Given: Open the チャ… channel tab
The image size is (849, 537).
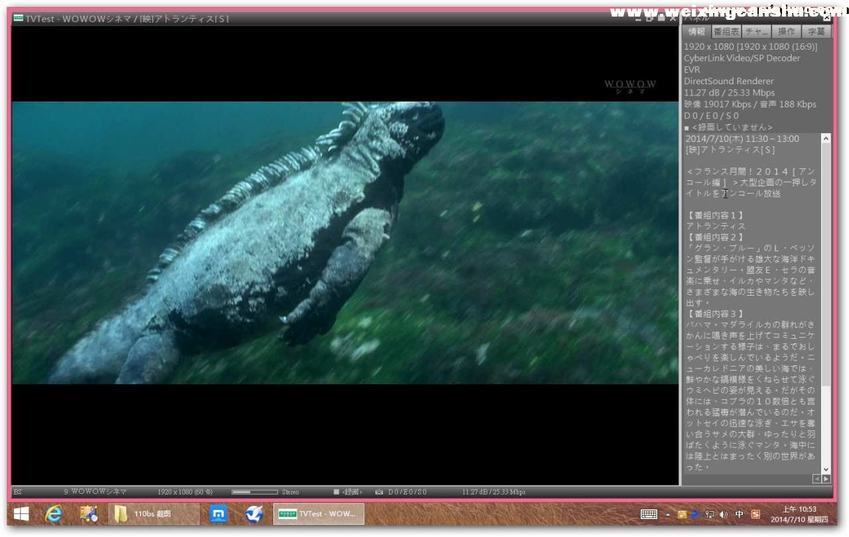Looking at the screenshot, I should click(x=756, y=31).
